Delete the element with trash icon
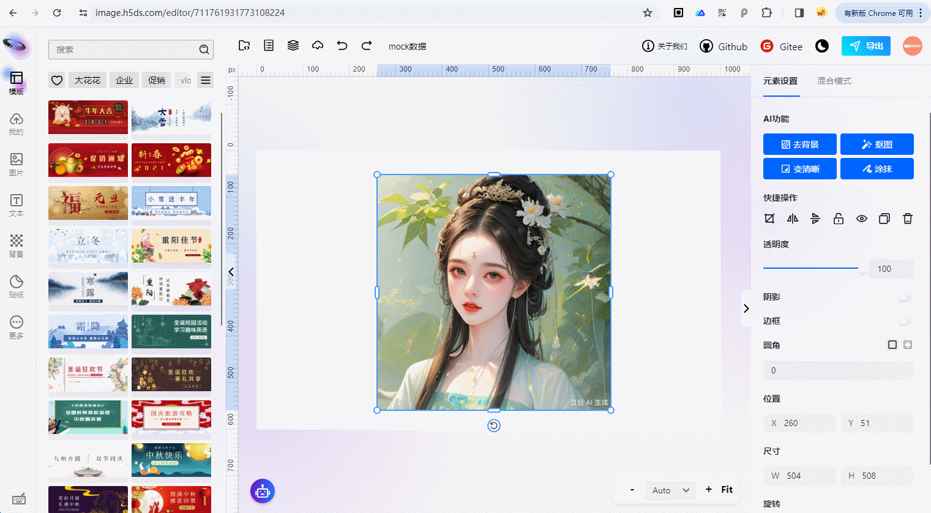Image resolution: width=931 pixels, height=513 pixels. pos(908,219)
